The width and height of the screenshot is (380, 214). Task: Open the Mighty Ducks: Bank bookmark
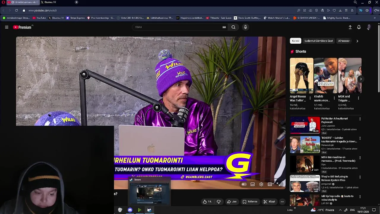(336, 18)
